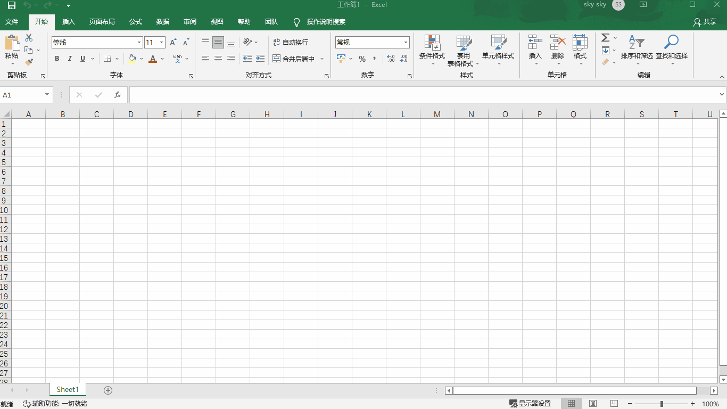Add a new sheet with plus icon
The height and width of the screenshot is (409, 727).
(108, 390)
